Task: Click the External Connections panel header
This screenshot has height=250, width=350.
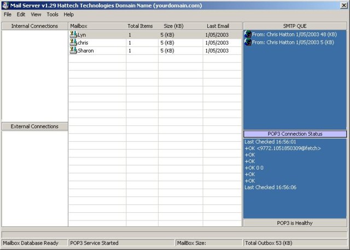Action: point(34,126)
